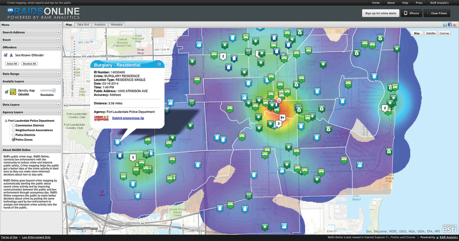The width and height of the screenshot is (459, 241).
Task: Click the purple sex offender map marker
Action: 102,193
